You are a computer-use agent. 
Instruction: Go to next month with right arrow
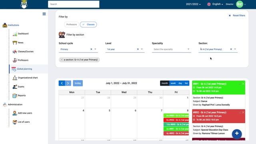[68, 83]
